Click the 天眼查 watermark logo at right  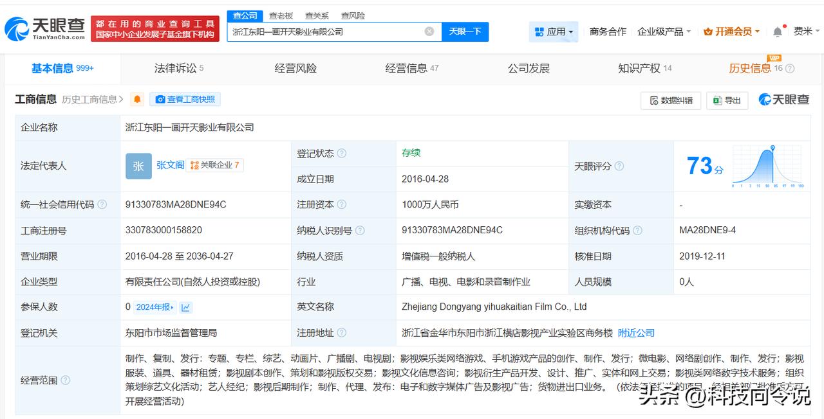(783, 100)
